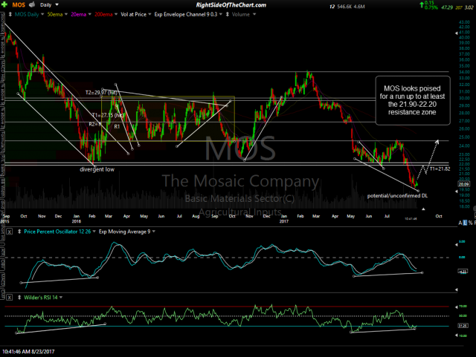Image resolution: width=476 pixels, height=357 pixels.
Task: Close the Price Percent Oscillator panel
Action: point(10,232)
